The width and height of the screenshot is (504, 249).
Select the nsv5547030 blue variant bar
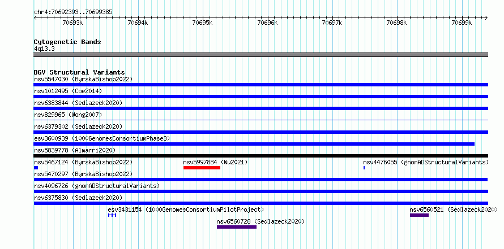point(260,85)
